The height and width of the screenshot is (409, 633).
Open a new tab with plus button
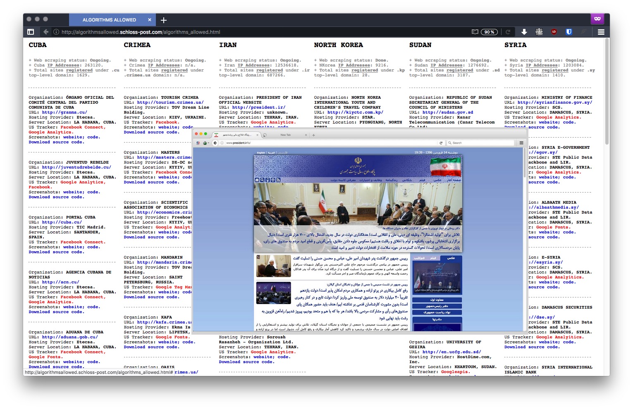pyautogui.click(x=164, y=20)
